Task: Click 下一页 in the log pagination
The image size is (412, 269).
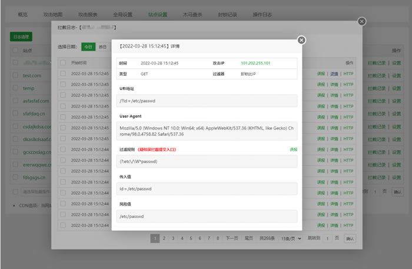Action: [232, 238]
